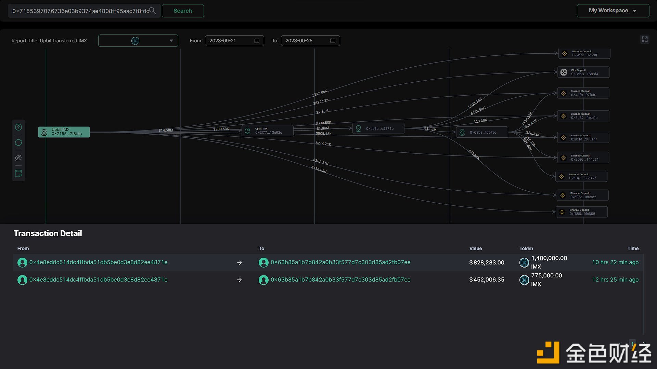Select Binance-Deposit 0x40a1...354a7f node

582,176
